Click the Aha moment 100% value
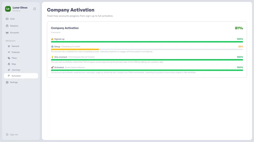This screenshot has height=142, width=254. click(240, 57)
